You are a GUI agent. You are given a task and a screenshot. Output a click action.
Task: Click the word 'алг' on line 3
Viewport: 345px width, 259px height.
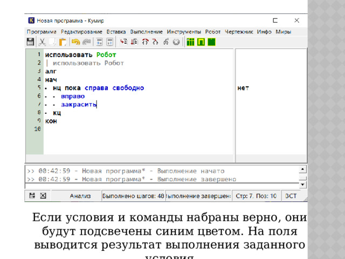point(51,71)
